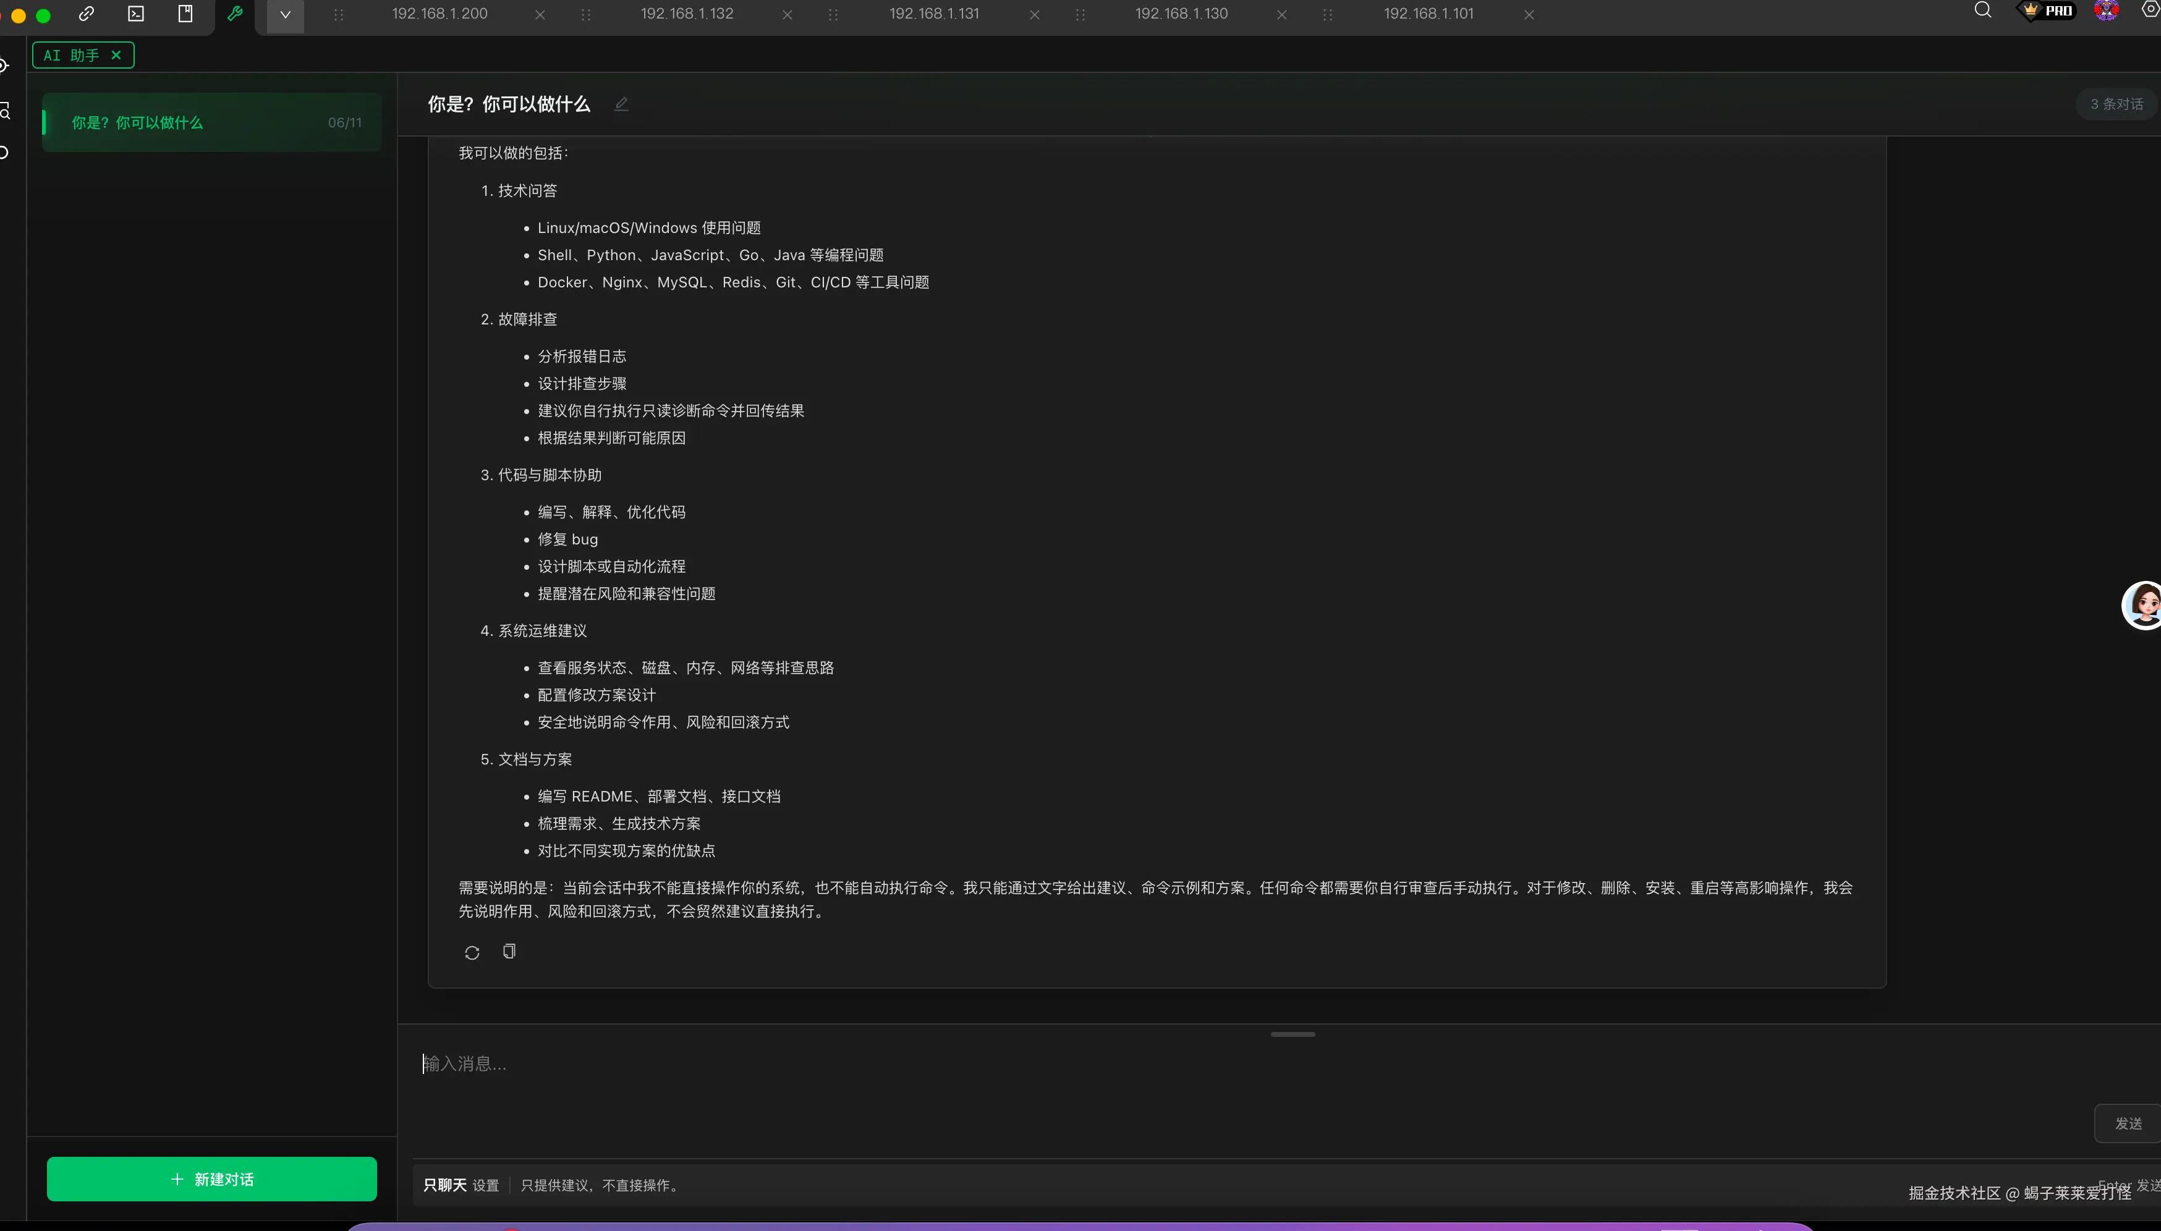Copy the AI response with the copy icon

(509, 952)
